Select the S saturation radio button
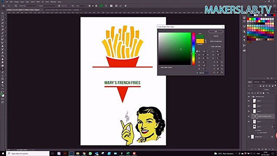This screenshot has width=277, height=156. 197,55
